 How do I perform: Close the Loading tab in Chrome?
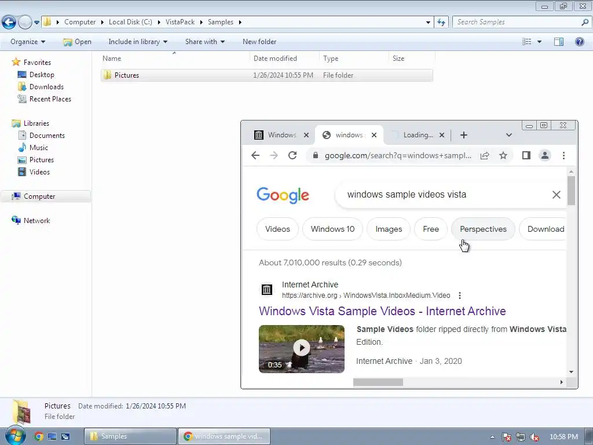(x=441, y=135)
